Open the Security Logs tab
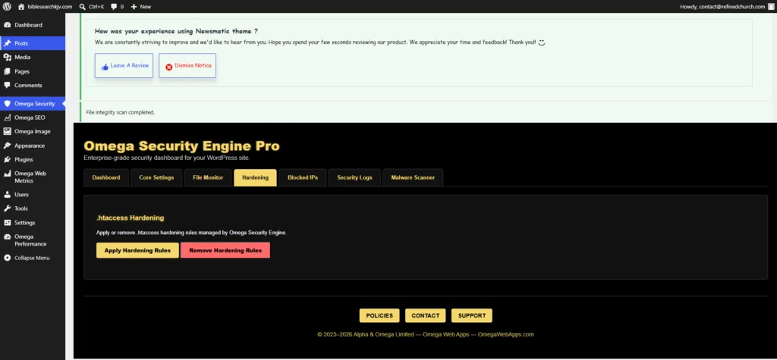Image resolution: width=777 pixels, height=360 pixels. point(354,178)
